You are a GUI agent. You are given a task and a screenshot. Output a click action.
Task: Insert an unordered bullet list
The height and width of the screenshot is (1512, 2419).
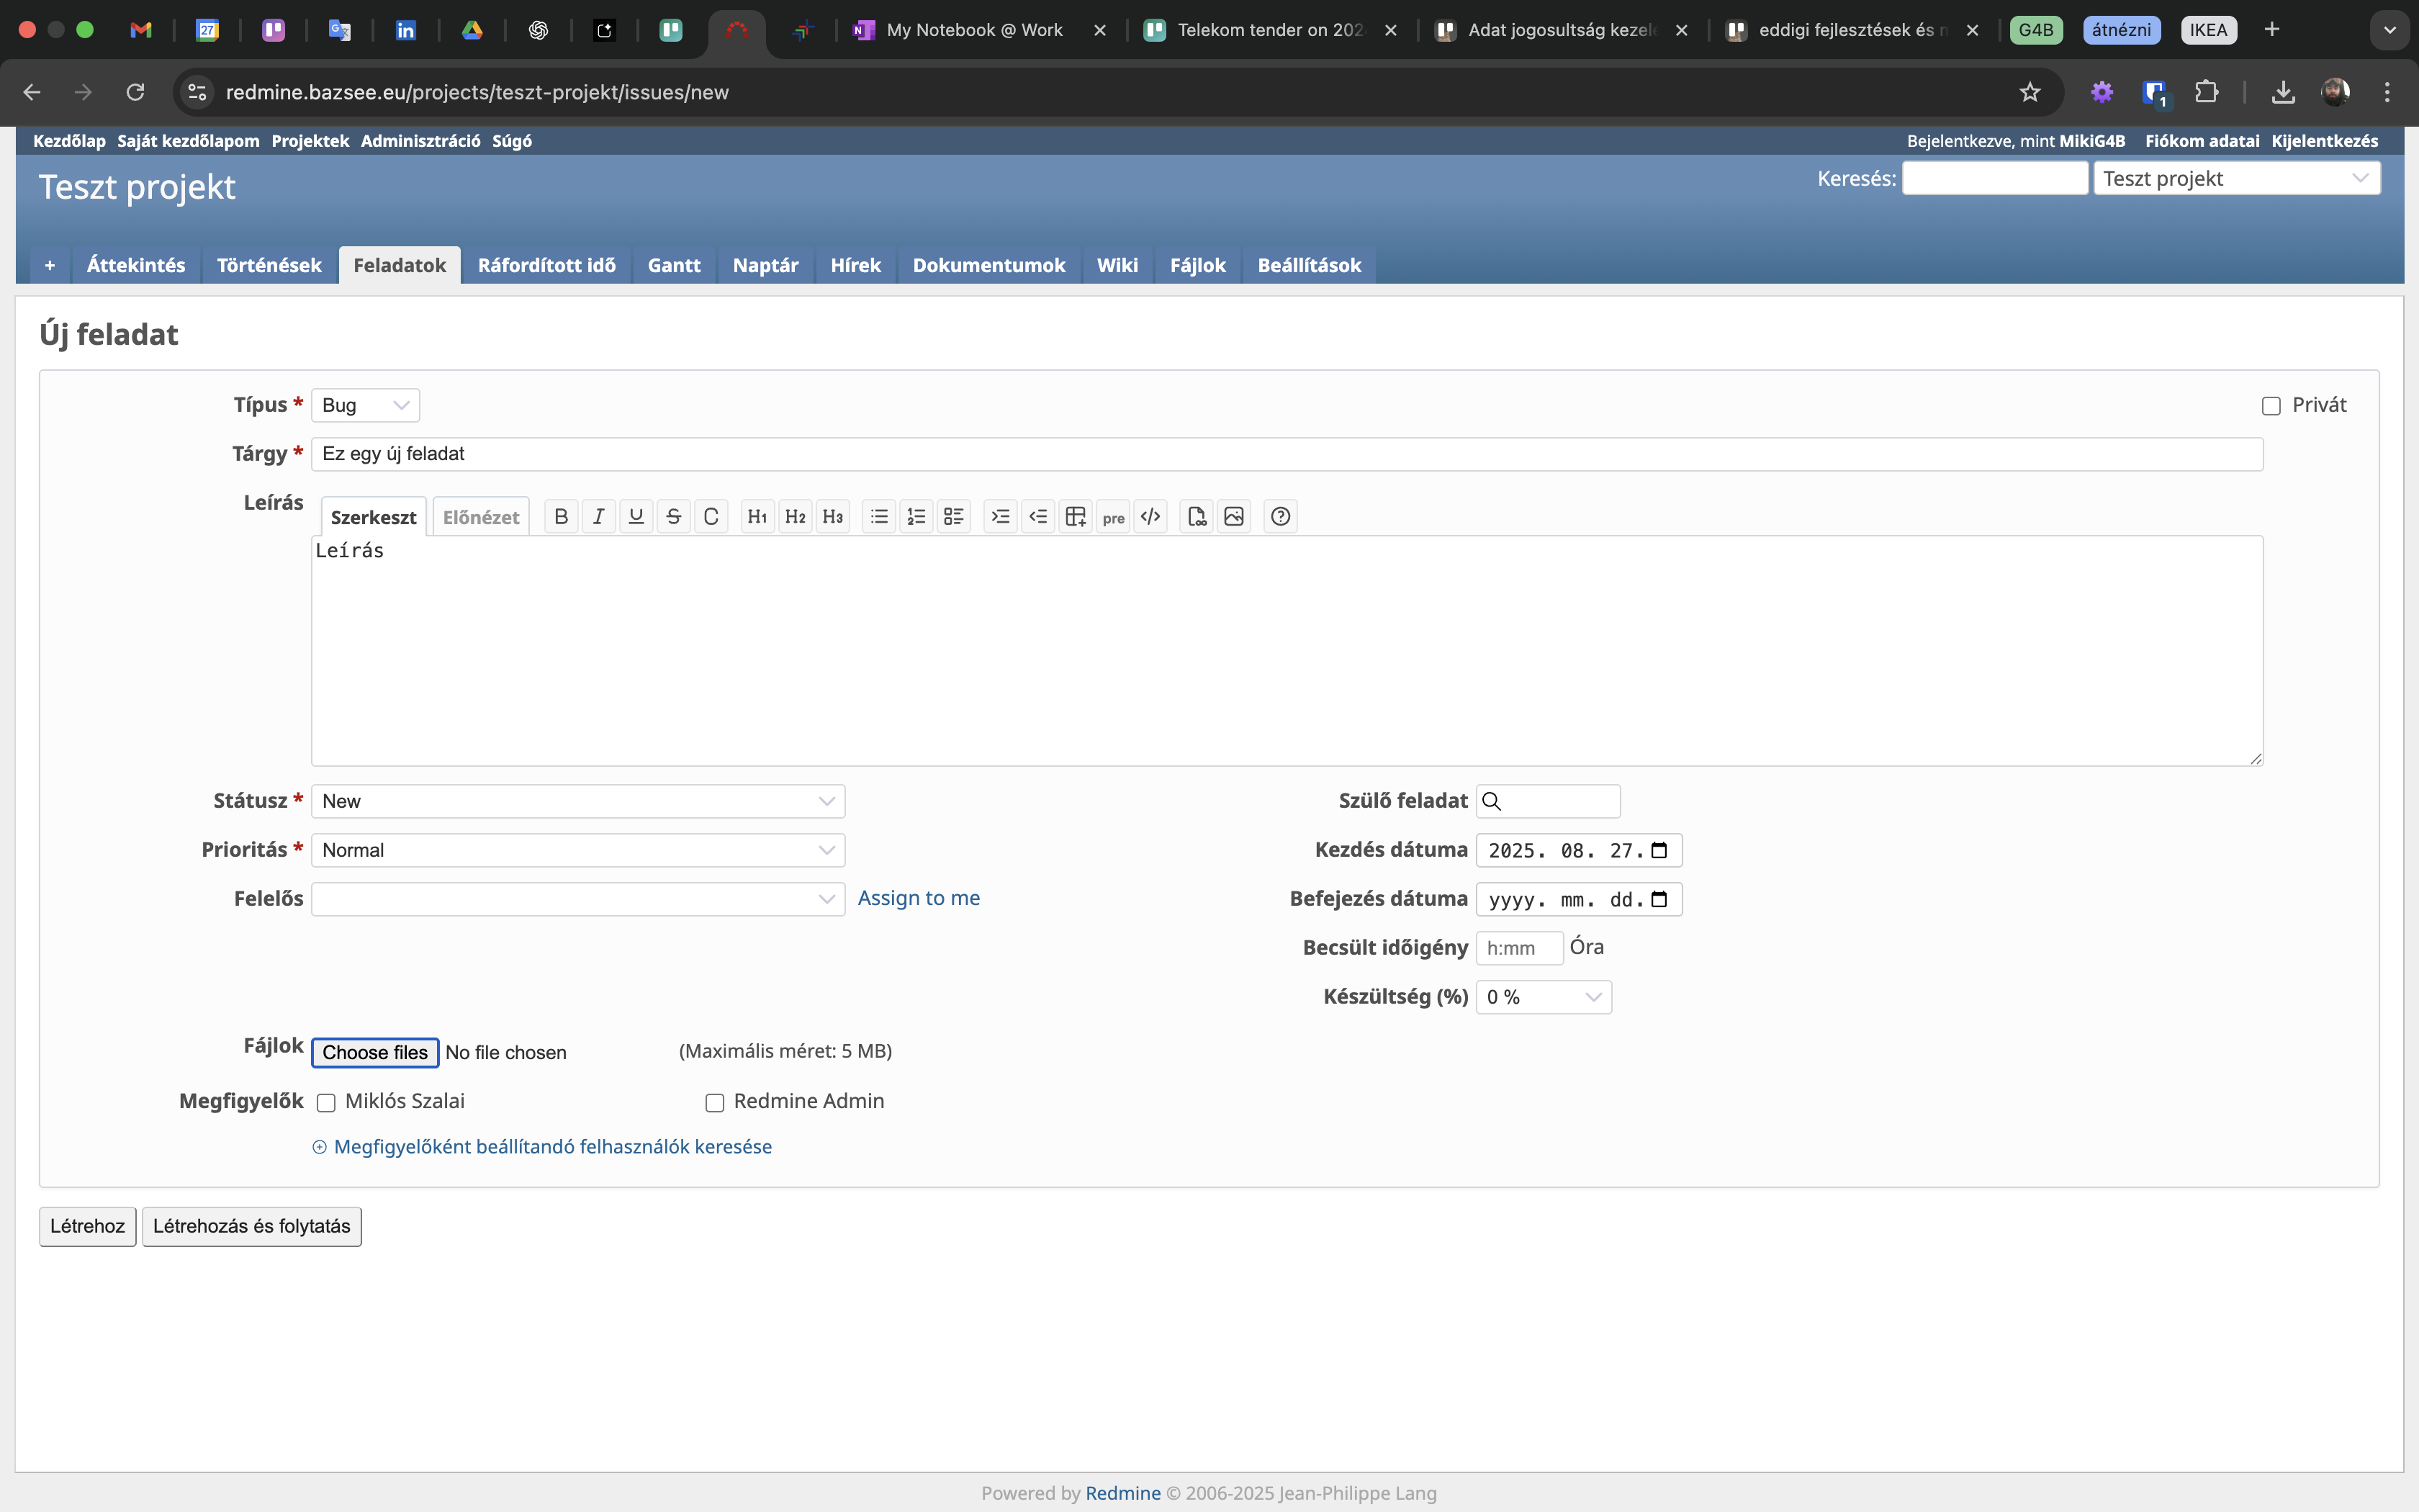coord(878,516)
